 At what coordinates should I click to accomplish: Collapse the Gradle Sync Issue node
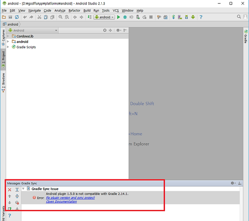click(24, 189)
